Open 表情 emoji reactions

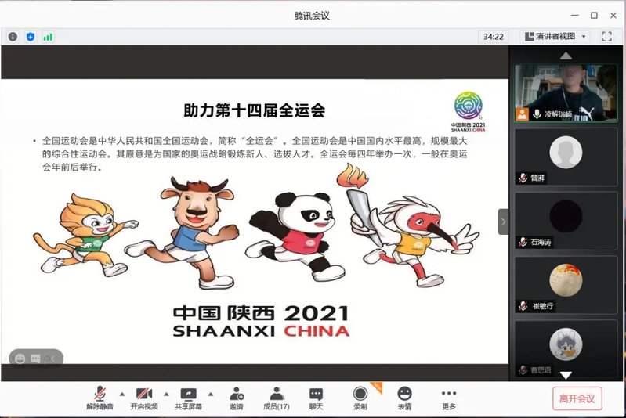(x=404, y=398)
